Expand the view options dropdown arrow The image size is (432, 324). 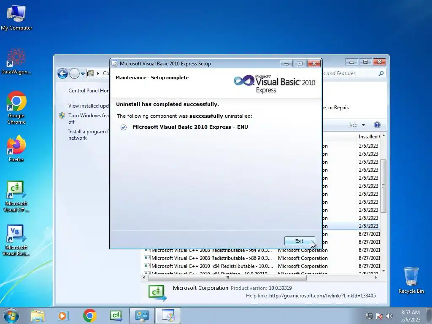point(363,125)
